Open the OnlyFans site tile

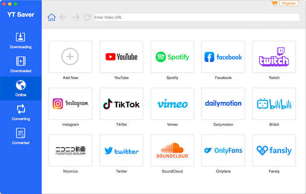[223, 150]
